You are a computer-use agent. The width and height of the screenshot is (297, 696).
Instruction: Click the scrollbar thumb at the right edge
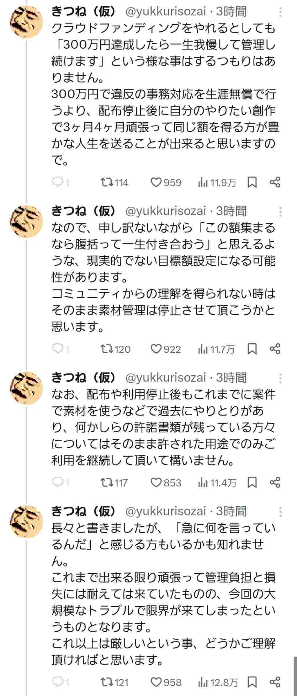(x=295, y=676)
